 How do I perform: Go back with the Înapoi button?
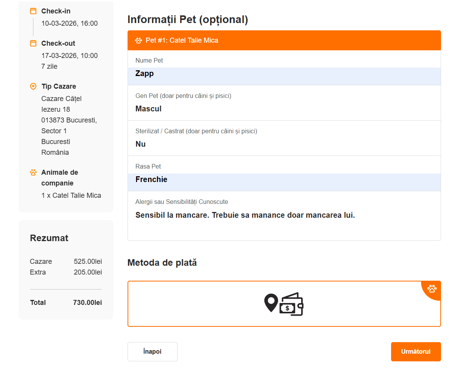(x=153, y=352)
